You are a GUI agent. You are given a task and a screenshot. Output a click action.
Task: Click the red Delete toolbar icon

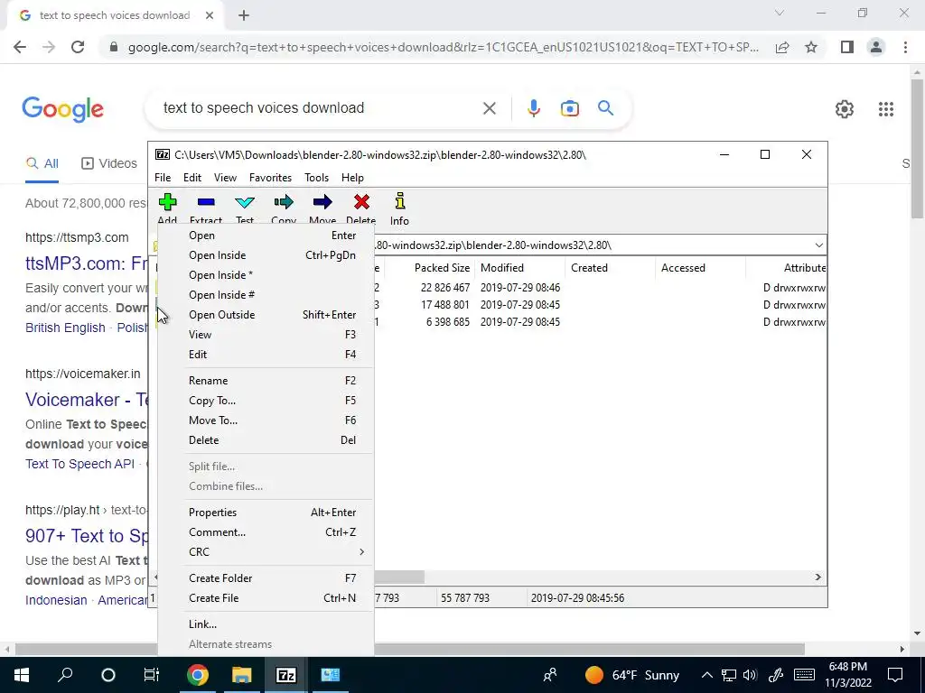pyautogui.click(x=361, y=202)
